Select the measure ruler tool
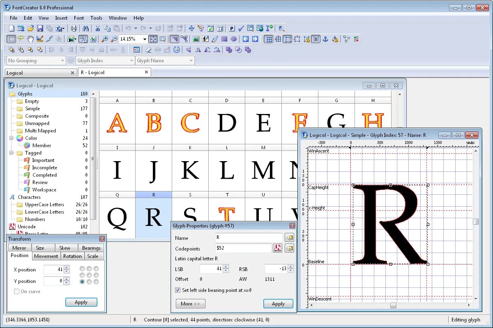 [40, 39]
